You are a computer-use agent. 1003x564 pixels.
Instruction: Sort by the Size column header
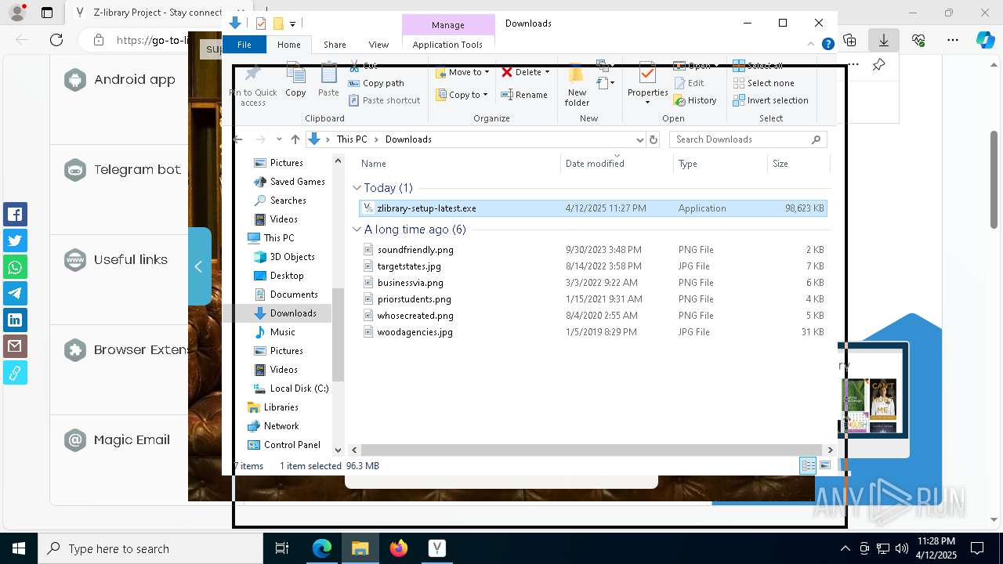(x=798, y=164)
